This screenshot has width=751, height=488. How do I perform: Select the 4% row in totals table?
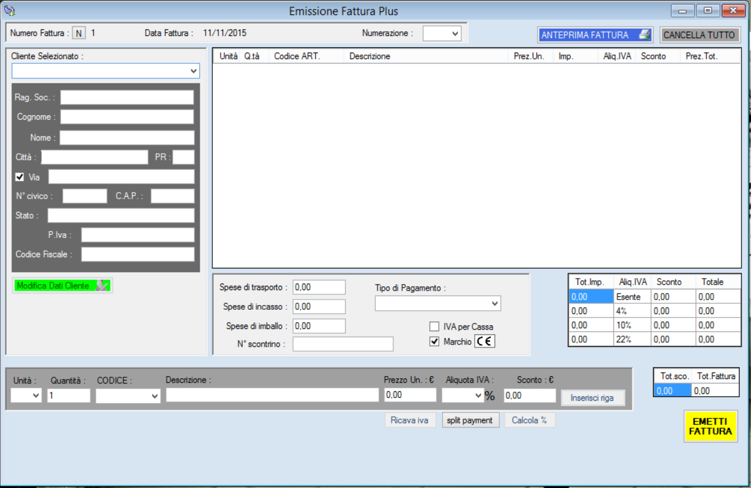pos(654,311)
